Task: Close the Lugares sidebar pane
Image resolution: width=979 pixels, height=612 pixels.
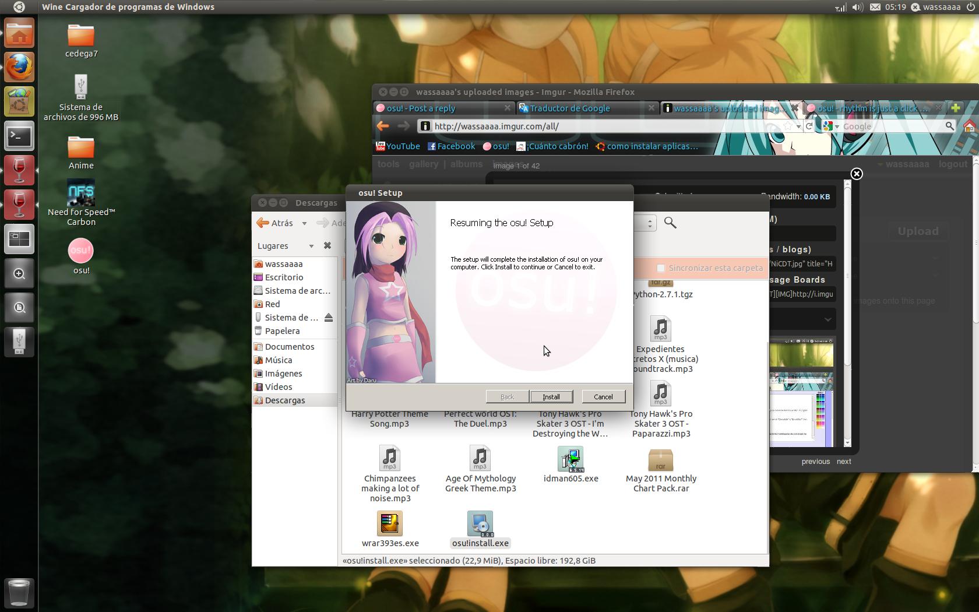Action: 327,246
